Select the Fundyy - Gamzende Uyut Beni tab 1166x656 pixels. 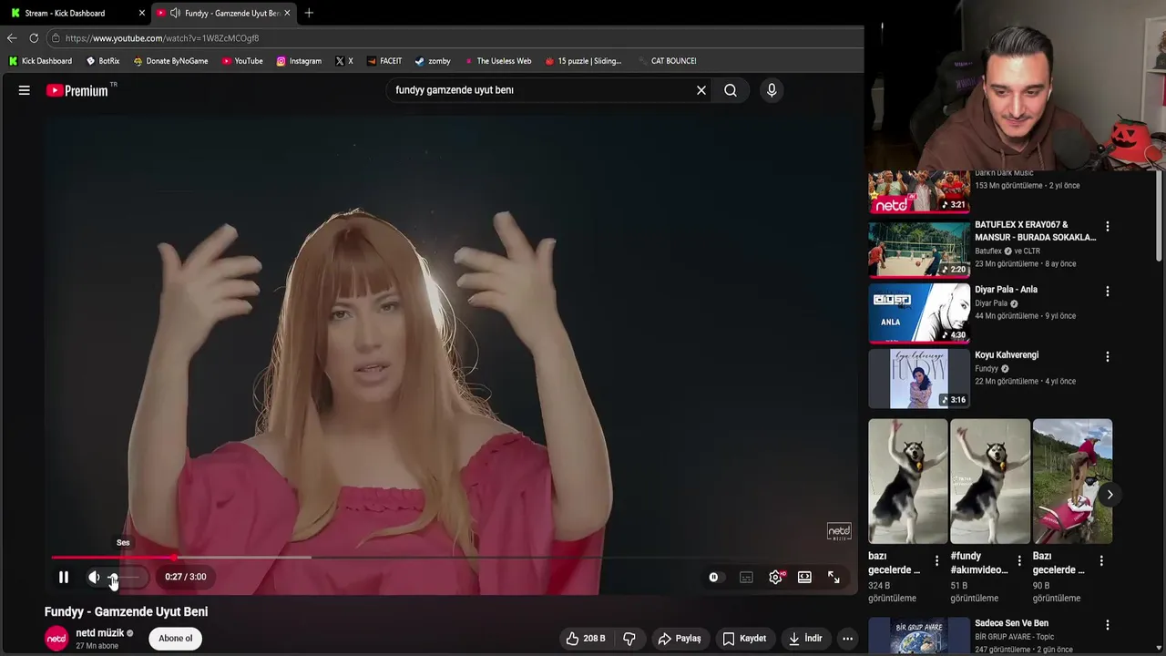click(x=223, y=13)
